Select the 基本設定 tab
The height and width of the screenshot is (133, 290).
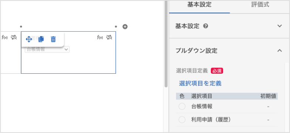pos(199,5)
